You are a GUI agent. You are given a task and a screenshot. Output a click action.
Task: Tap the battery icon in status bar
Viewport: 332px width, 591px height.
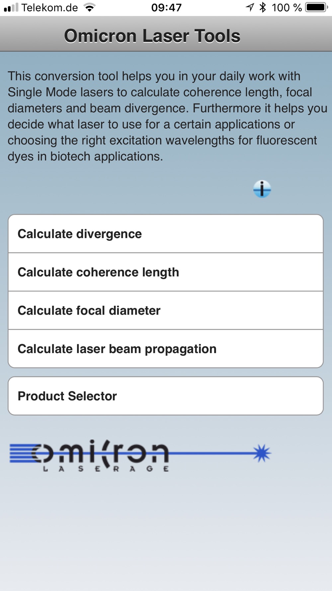(x=317, y=7)
